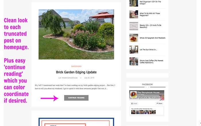
Task: Click the scroll-to-top arrow at page edge
Action: (200, 123)
